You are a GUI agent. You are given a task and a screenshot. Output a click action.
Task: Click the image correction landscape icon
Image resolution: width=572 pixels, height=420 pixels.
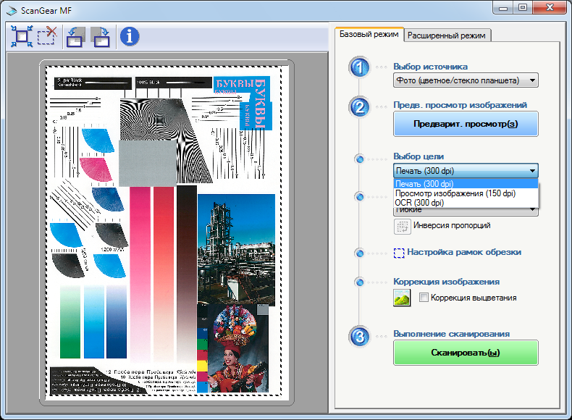(402, 298)
